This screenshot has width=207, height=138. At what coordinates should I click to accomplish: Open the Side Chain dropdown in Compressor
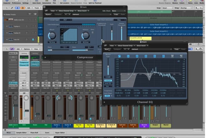119,11
